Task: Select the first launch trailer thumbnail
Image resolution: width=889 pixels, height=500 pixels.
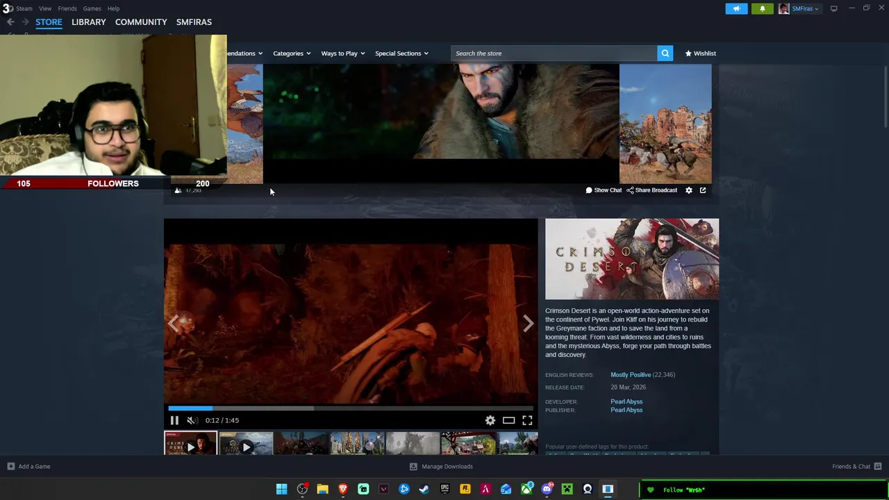Action: click(190, 443)
